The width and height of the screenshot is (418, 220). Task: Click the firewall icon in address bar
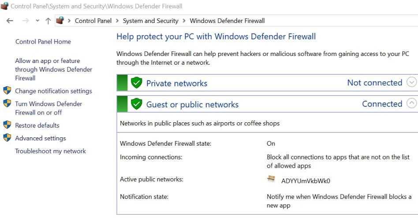click(60, 21)
